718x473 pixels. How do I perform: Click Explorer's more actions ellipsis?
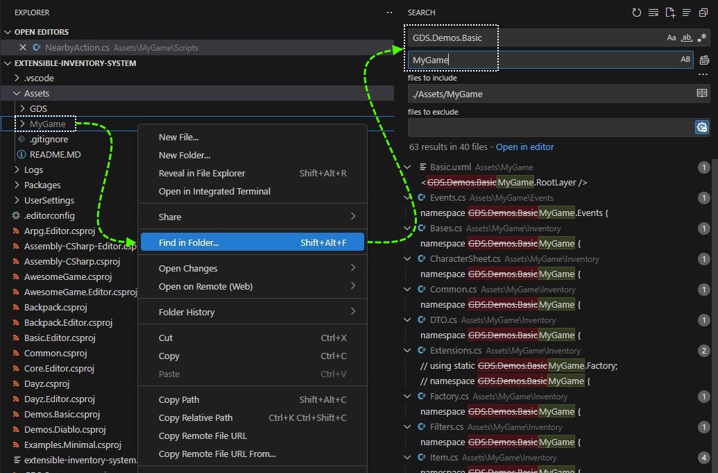click(x=390, y=13)
